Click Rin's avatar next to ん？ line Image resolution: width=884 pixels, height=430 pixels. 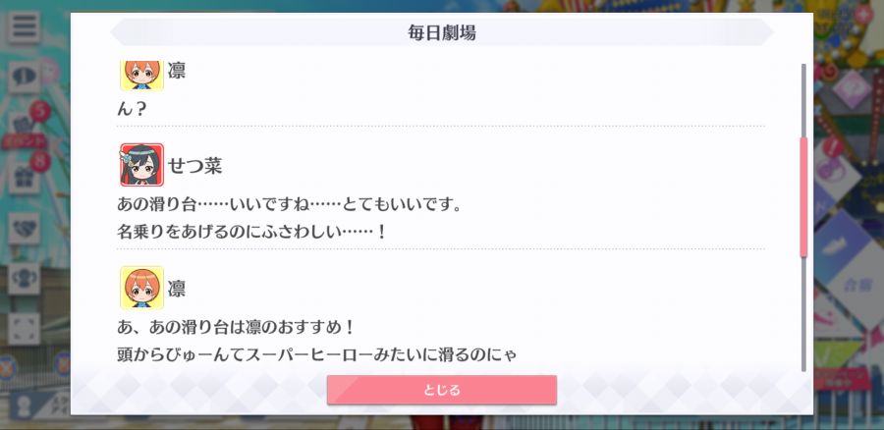coord(141,76)
